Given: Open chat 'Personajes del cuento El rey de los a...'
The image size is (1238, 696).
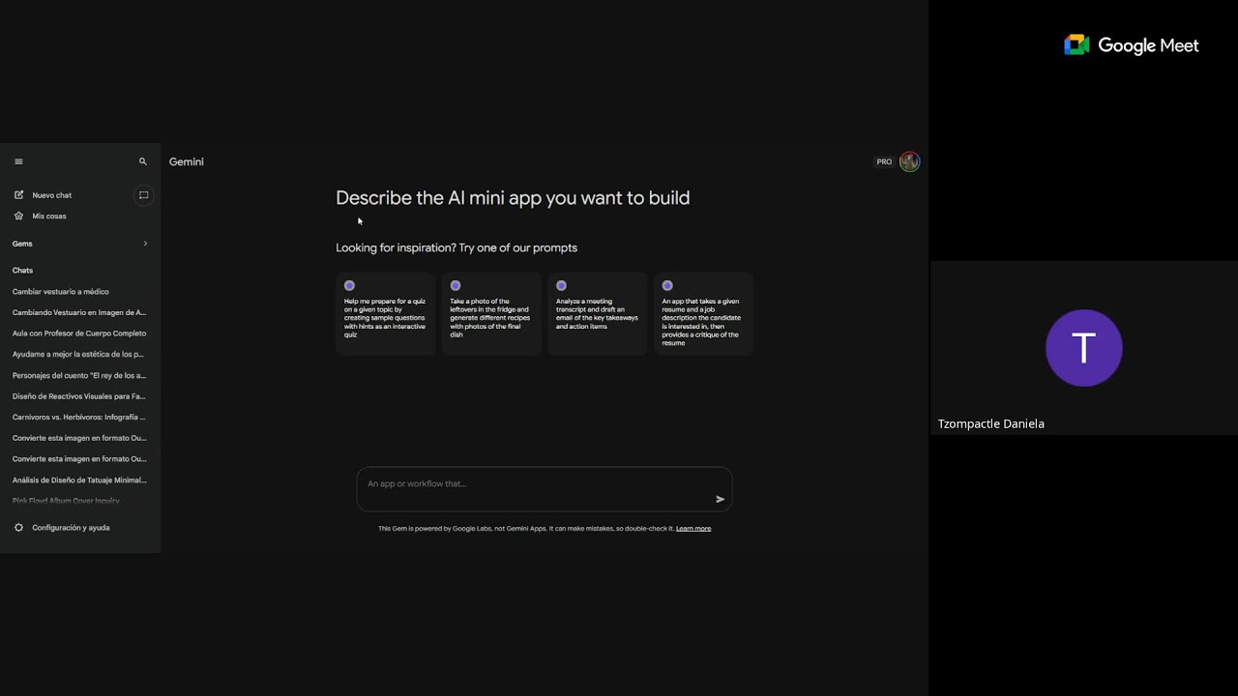Looking at the screenshot, I should 79,375.
